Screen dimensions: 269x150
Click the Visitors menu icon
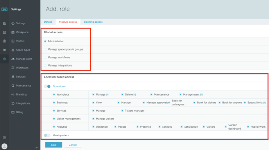pos(13,41)
